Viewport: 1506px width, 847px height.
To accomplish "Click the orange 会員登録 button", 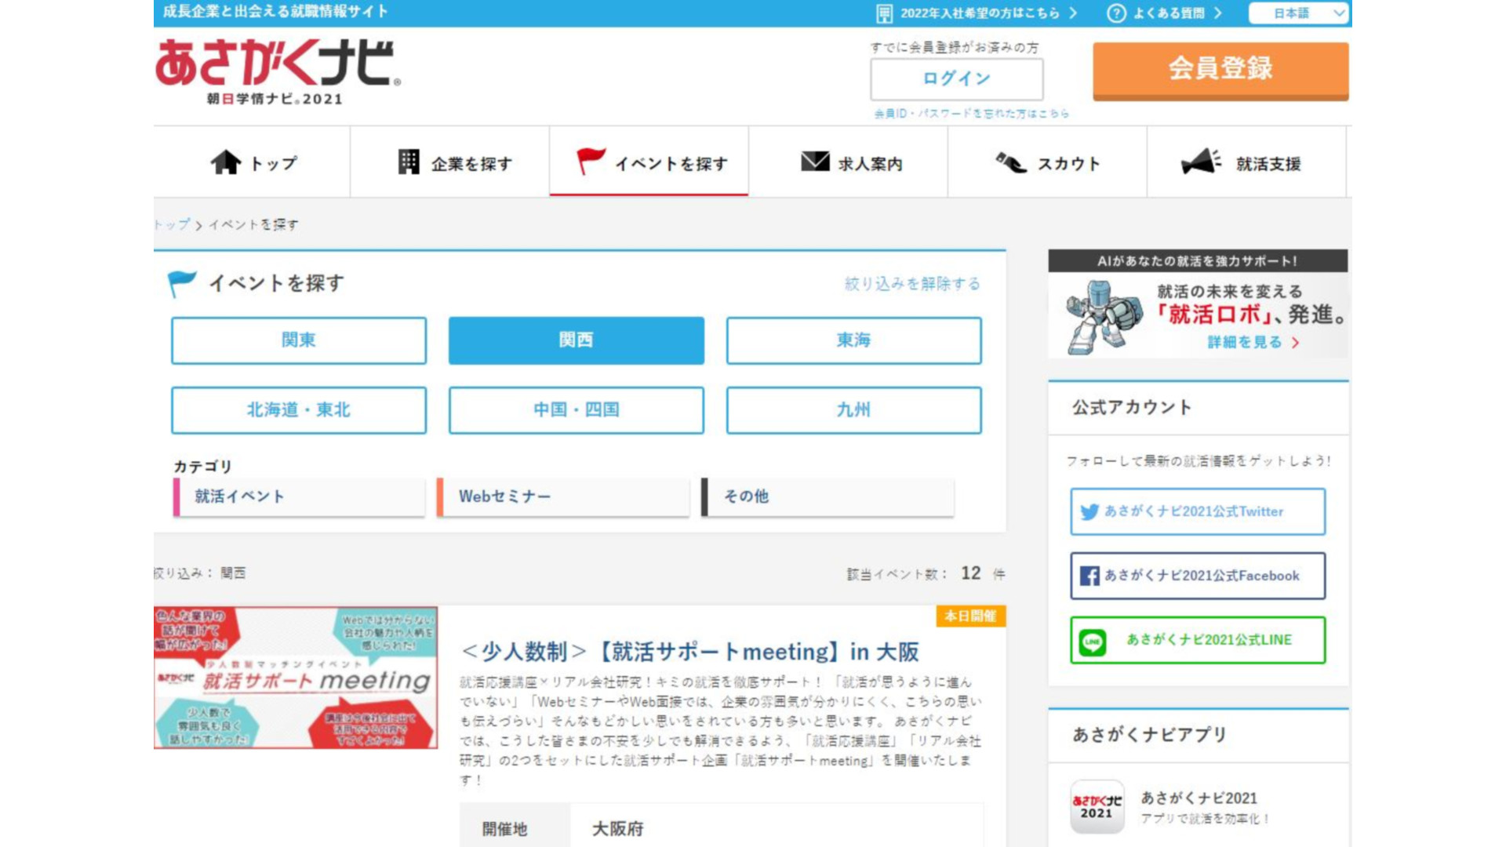I will pos(1220,69).
